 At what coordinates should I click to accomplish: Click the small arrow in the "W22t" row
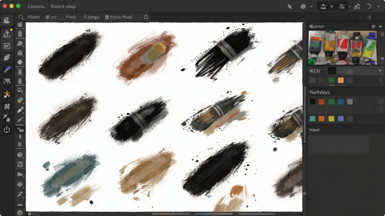(x=380, y=71)
